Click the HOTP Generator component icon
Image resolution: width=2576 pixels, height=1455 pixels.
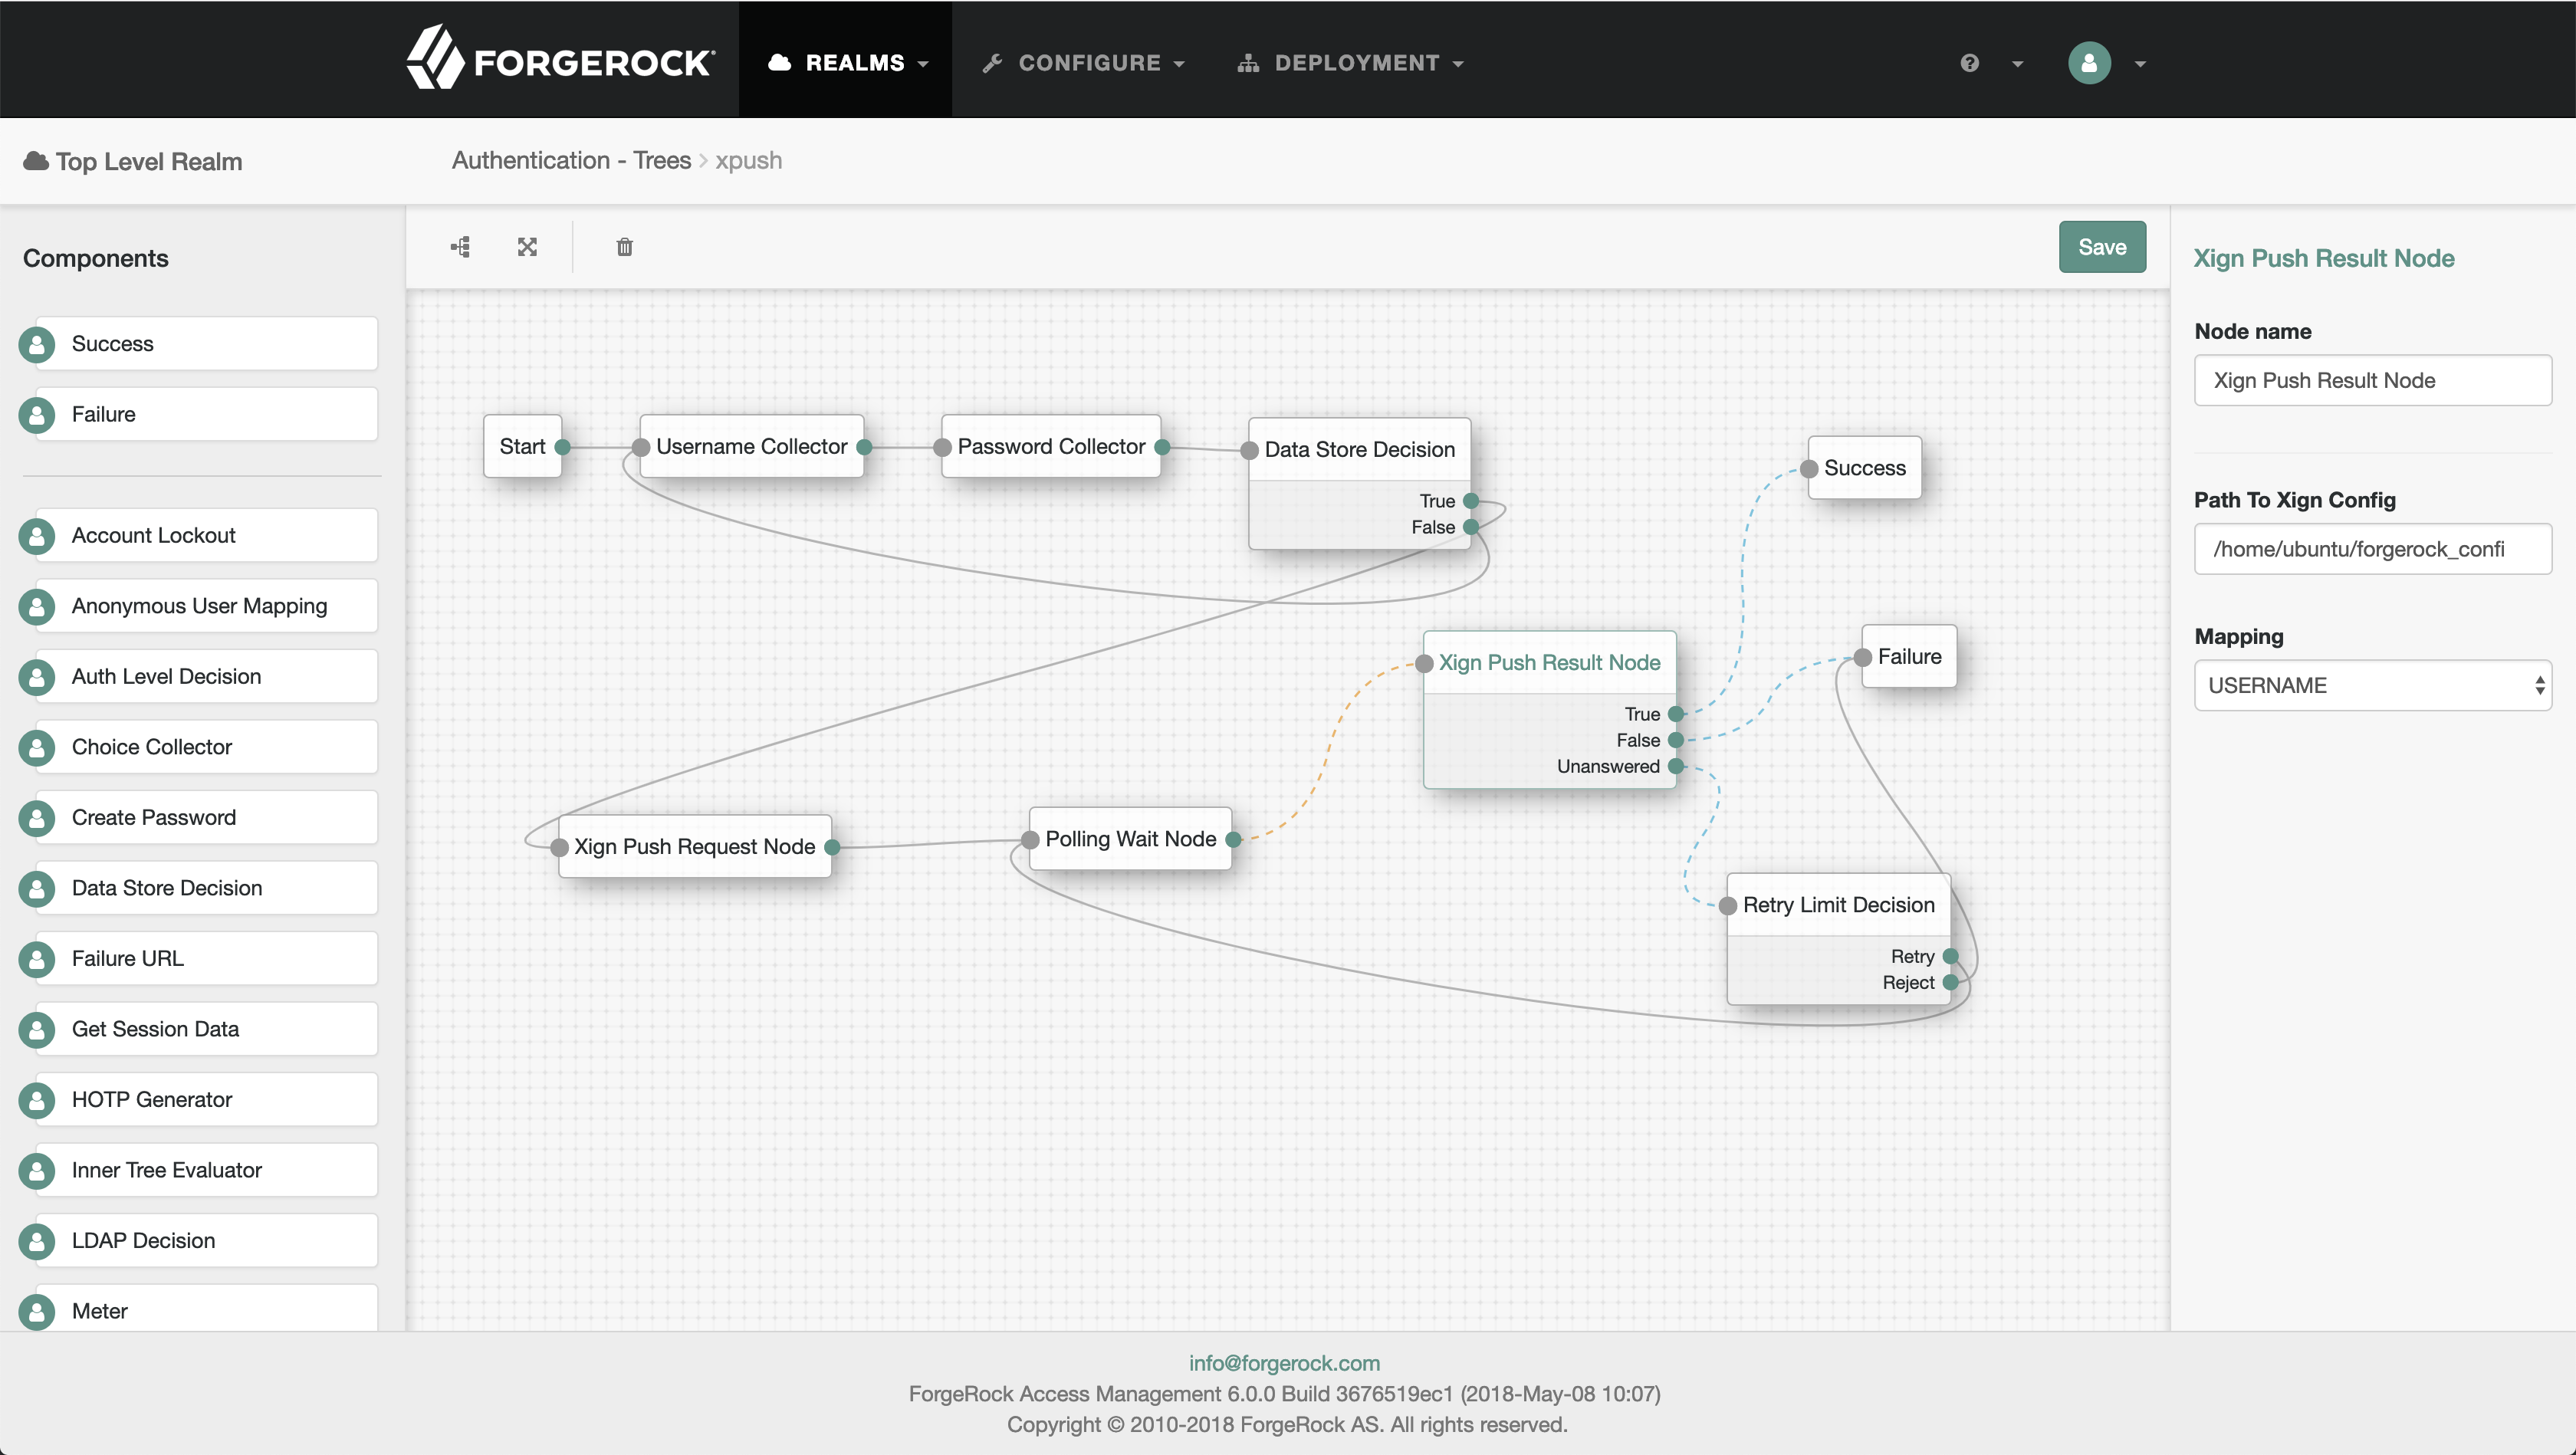37,1100
